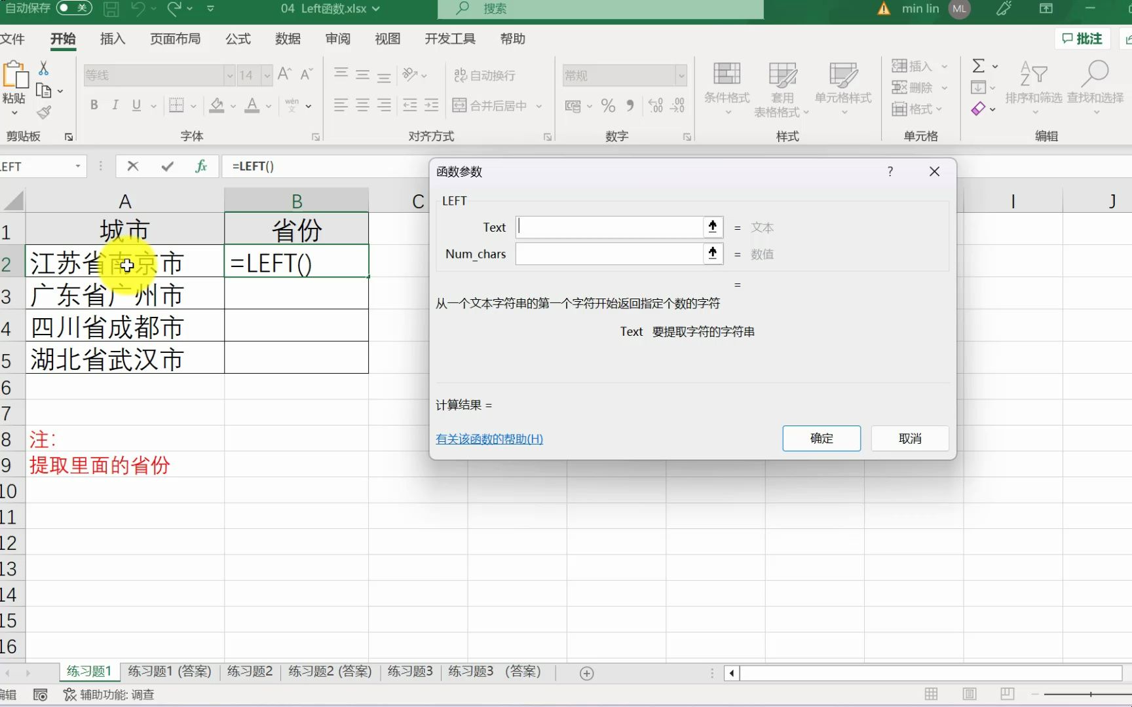Click the Center align icon
1132x707 pixels.
tap(362, 105)
